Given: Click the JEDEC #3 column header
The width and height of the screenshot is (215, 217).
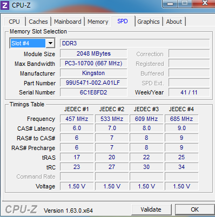Looking at the screenshot, I should point(146,109).
